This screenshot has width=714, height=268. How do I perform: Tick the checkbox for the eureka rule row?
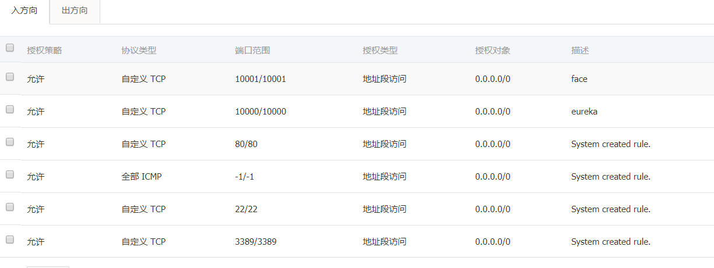point(10,109)
